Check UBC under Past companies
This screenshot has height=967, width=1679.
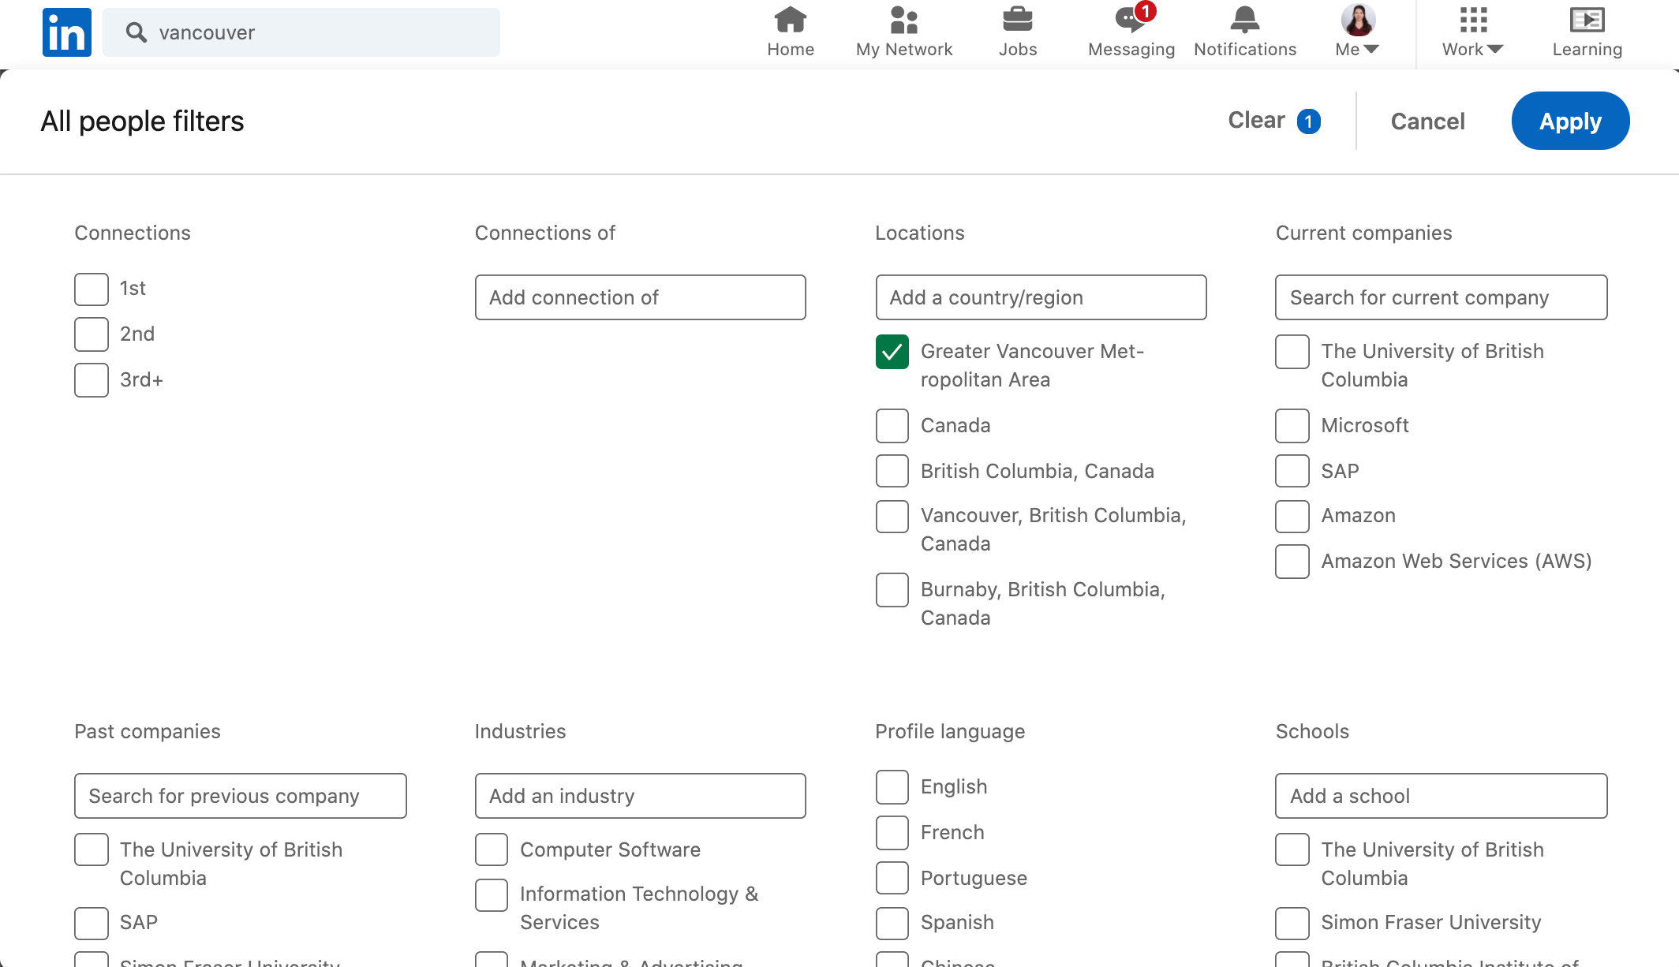[92, 850]
